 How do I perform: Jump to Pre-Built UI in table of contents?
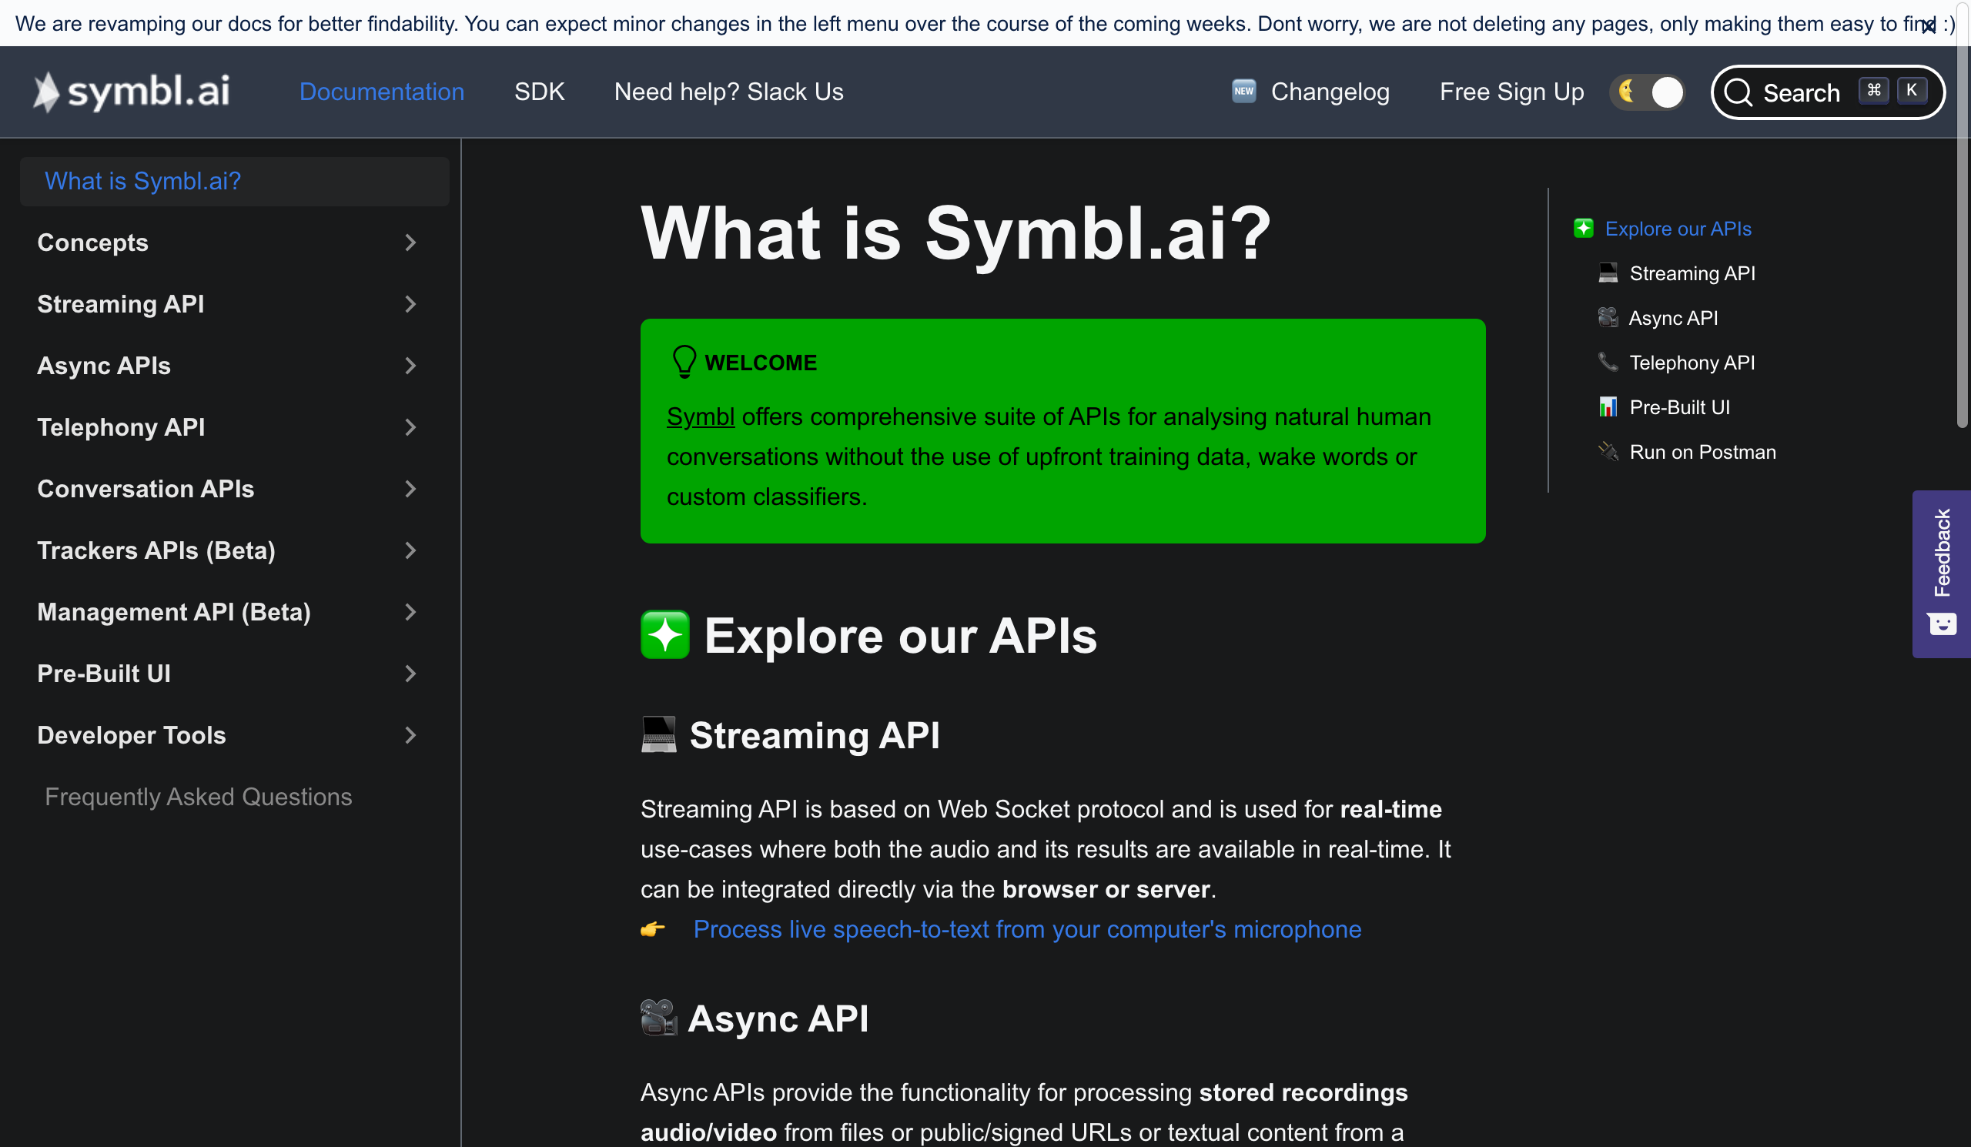coord(1680,406)
